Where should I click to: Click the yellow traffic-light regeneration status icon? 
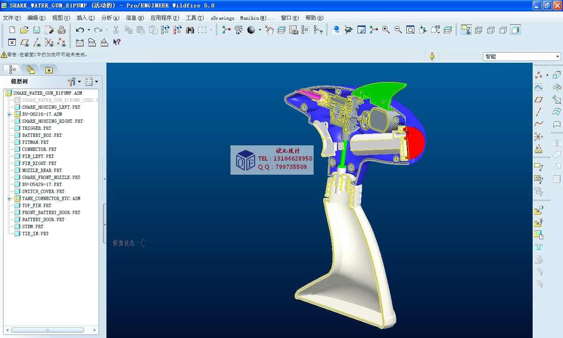pyautogui.click(x=432, y=56)
